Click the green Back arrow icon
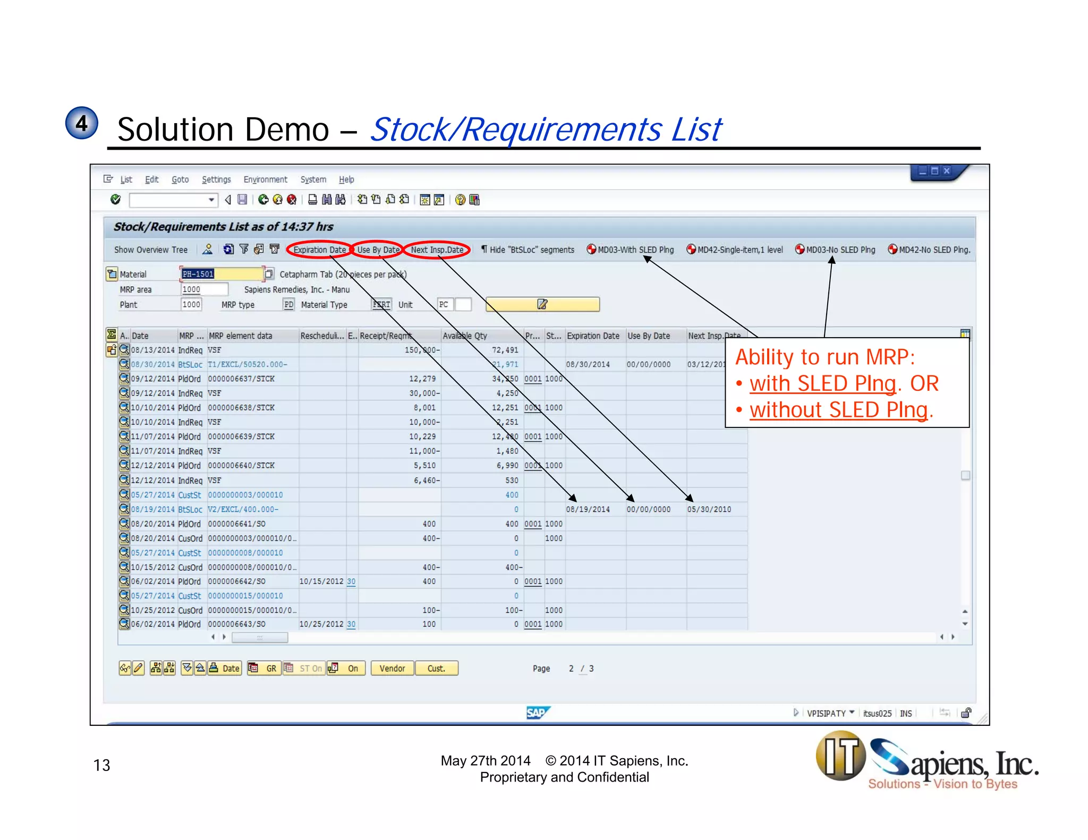Image resolution: width=1088 pixels, height=840 pixels. click(263, 200)
